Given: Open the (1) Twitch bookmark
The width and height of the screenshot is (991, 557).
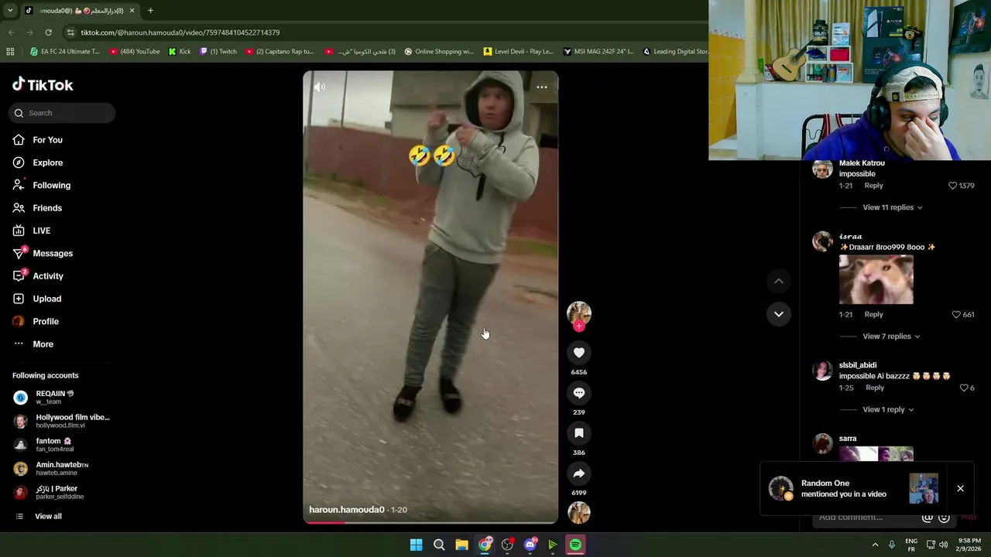Looking at the screenshot, I should [218, 52].
